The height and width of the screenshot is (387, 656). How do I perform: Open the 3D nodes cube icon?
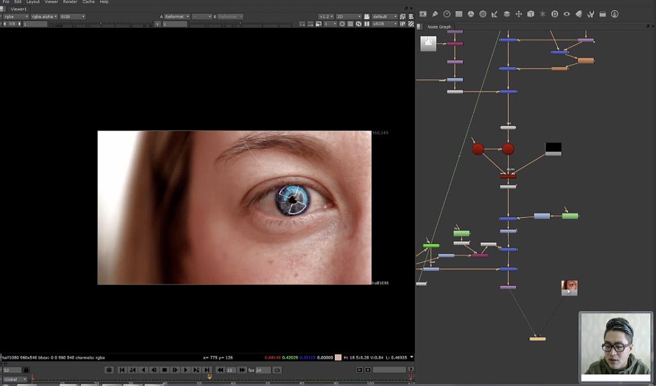tap(530, 14)
